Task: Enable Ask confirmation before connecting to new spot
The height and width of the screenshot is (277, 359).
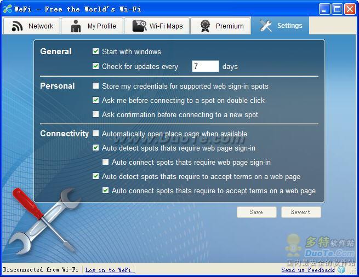Action: 96,114
